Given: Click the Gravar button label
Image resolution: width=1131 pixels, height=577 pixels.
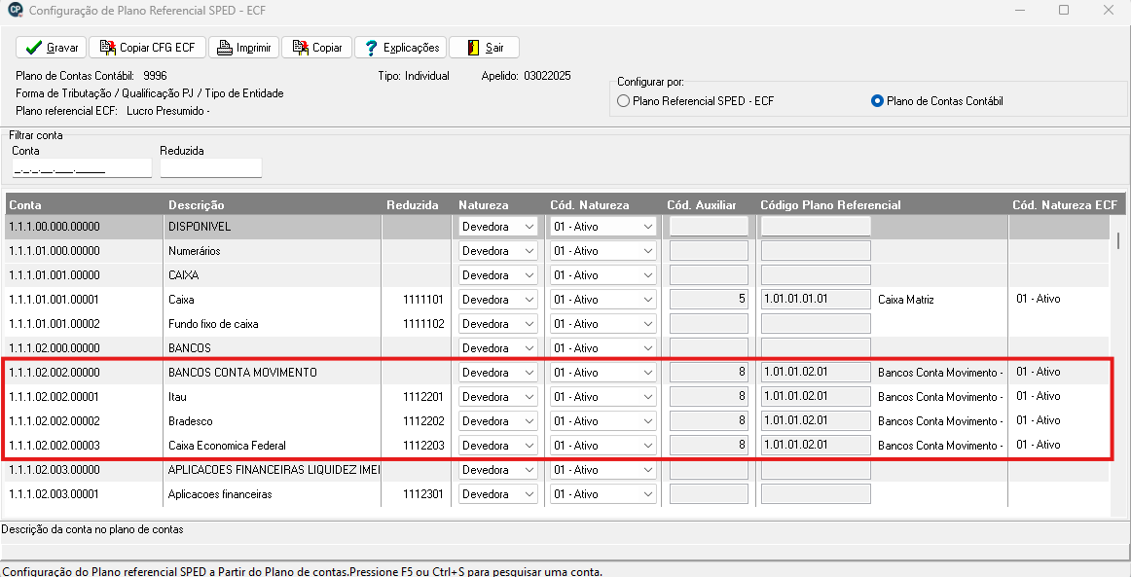Looking at the screenshot, I should 62,48.
